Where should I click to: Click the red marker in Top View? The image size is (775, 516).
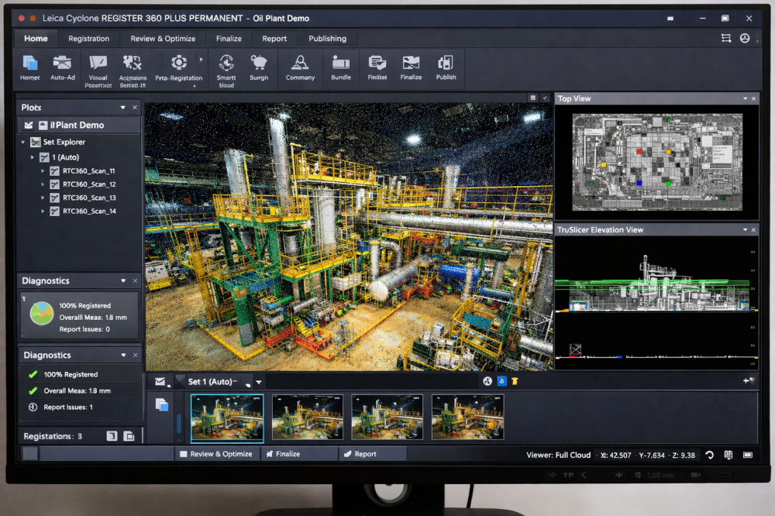point(639,152)
